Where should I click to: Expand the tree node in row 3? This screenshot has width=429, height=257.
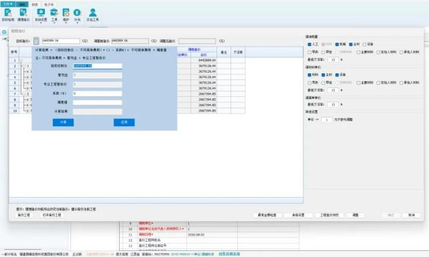(x=27, y=71)
